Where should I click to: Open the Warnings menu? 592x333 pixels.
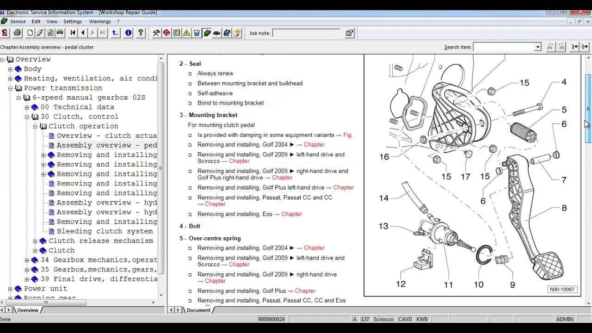point(100,21)
